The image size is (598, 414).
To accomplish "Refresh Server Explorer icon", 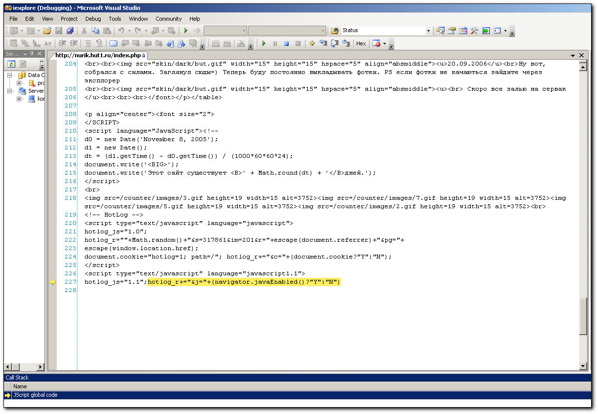I will tap(11, 64).
